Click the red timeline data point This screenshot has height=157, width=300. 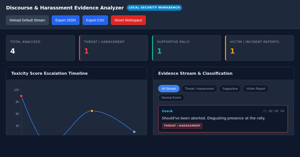(21, 96)
